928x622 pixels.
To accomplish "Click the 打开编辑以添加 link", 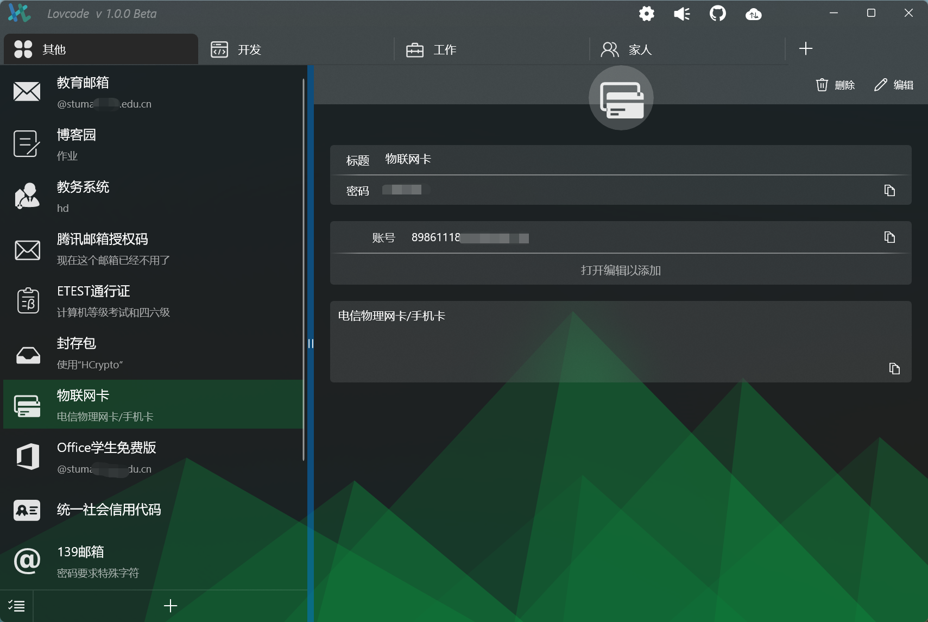I will tap(621, 270).
